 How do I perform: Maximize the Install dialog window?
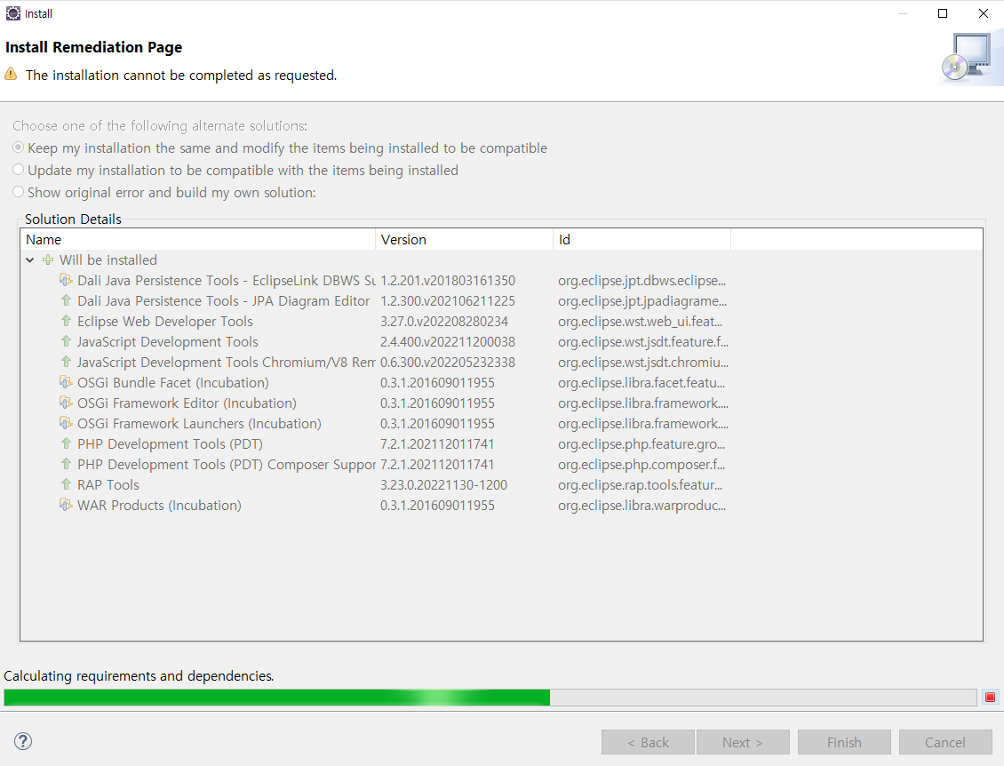pyautogui.click(x=943, y=13)
